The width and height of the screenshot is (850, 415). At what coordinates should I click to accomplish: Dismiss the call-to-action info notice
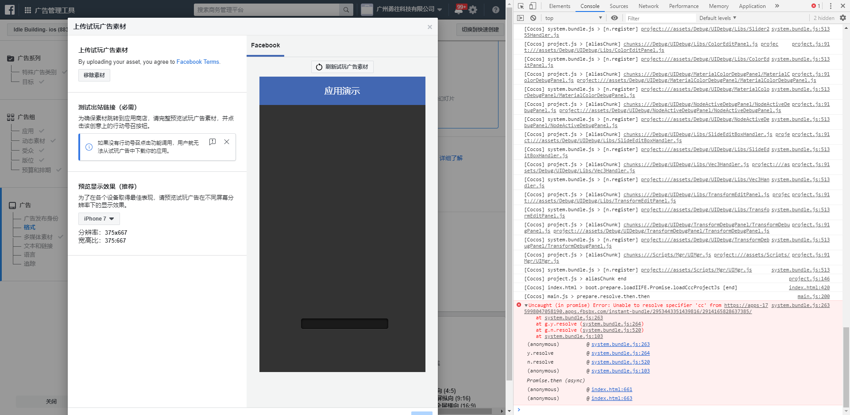click(227, 142)
